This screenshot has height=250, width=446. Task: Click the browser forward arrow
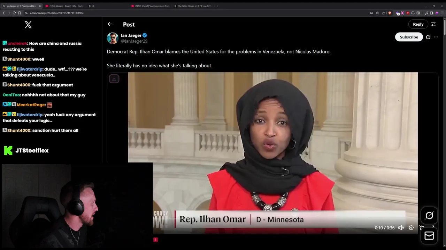pos(9,13)
